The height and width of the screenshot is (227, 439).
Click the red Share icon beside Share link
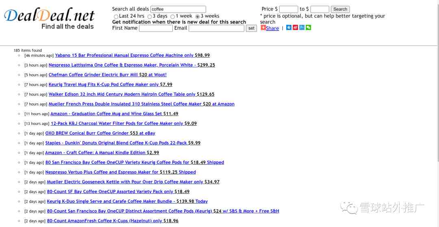263,28
